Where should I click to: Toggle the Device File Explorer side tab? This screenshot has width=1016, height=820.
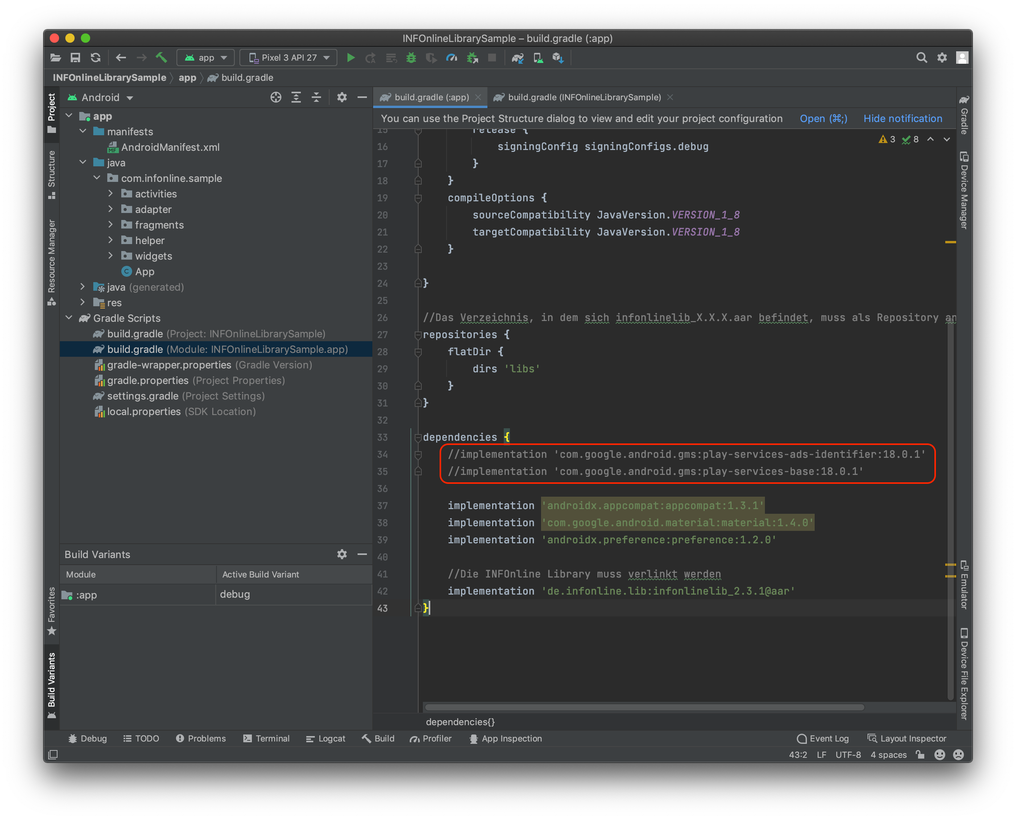point(964,674)
